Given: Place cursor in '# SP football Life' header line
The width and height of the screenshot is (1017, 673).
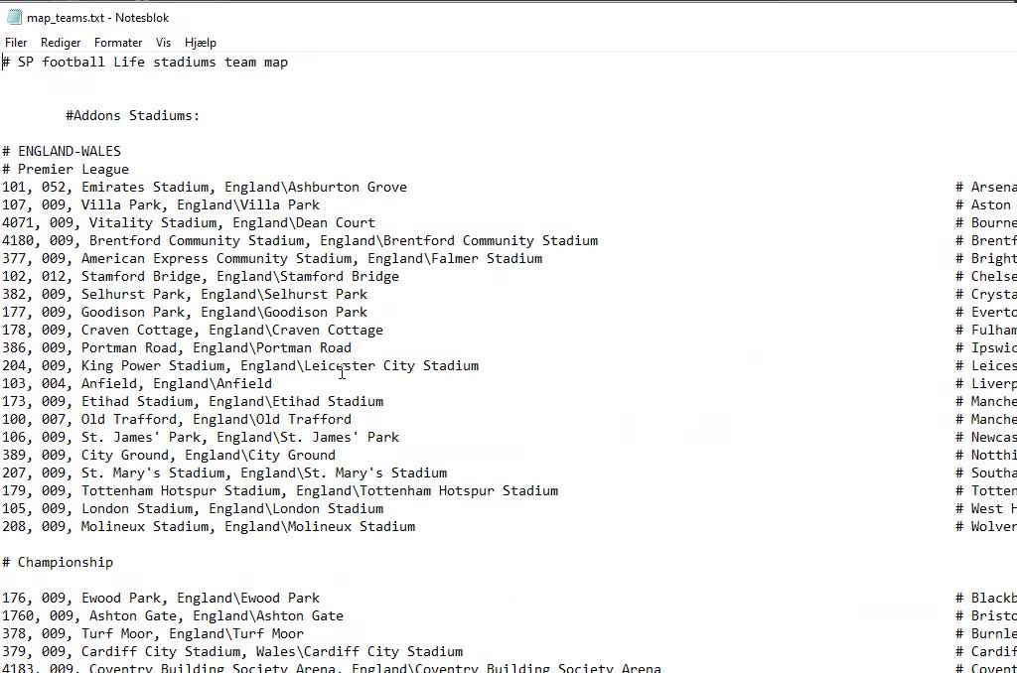Looking at the screenshot, I should pos(149,62).
